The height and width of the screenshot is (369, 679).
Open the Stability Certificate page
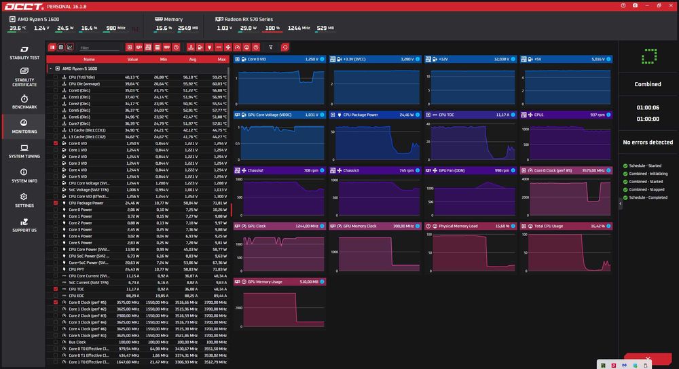(24, 77)
